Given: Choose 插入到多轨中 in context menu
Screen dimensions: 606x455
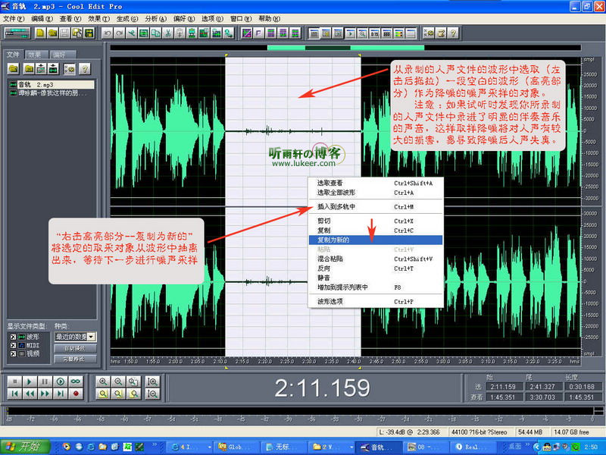Looking at the screenshot, I should coord(375,206).
